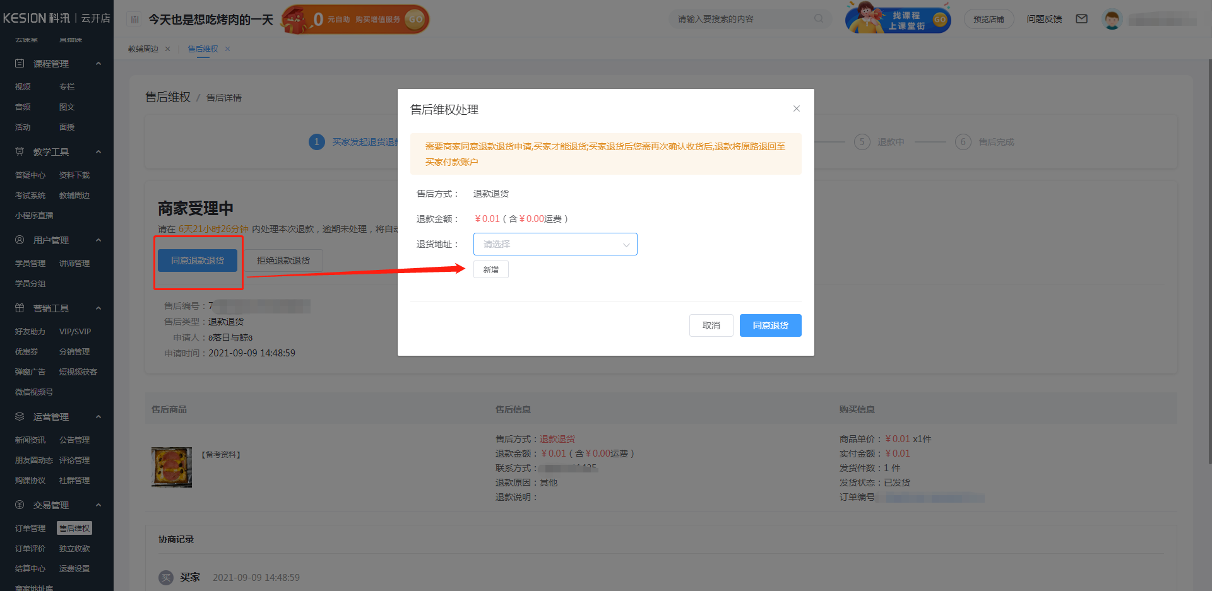The height and width of the screenshot is (591, 1212).
Task: Click the 用户管理 person icon in sidebar
Action: [19, 240]
